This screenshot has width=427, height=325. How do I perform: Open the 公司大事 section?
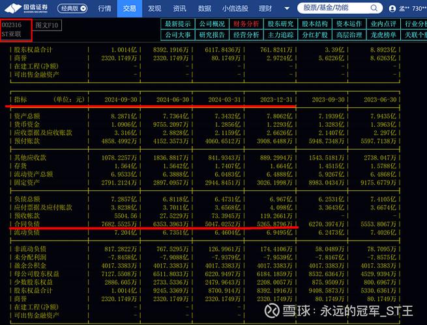tap(178, 34)
